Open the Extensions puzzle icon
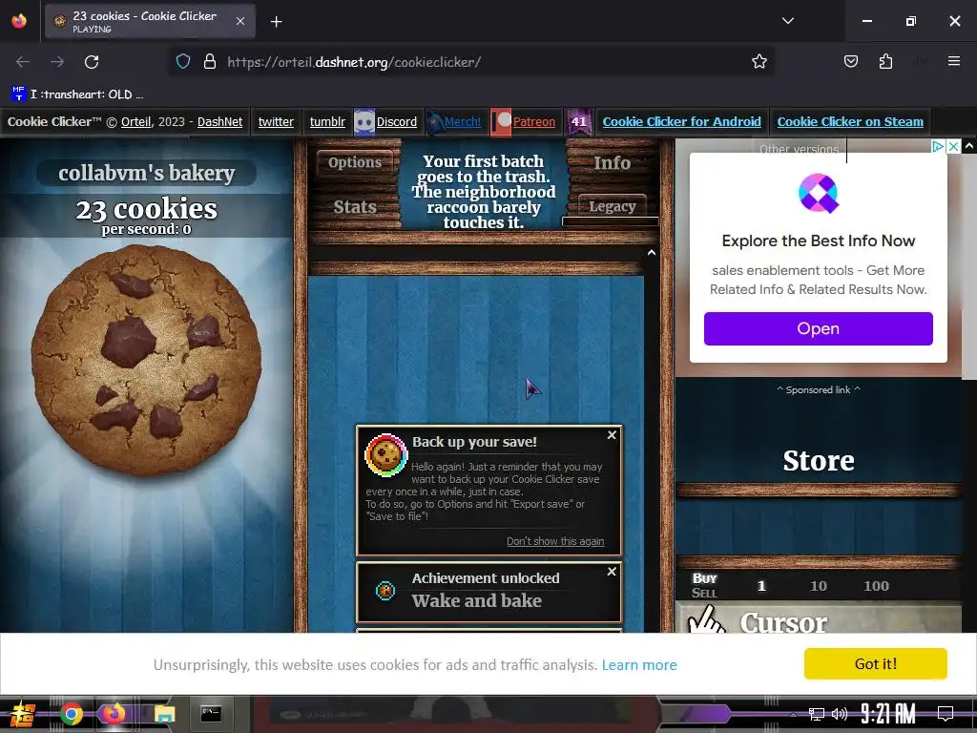The height and width of the screenshot is (733, 977). tap(885, 62)
